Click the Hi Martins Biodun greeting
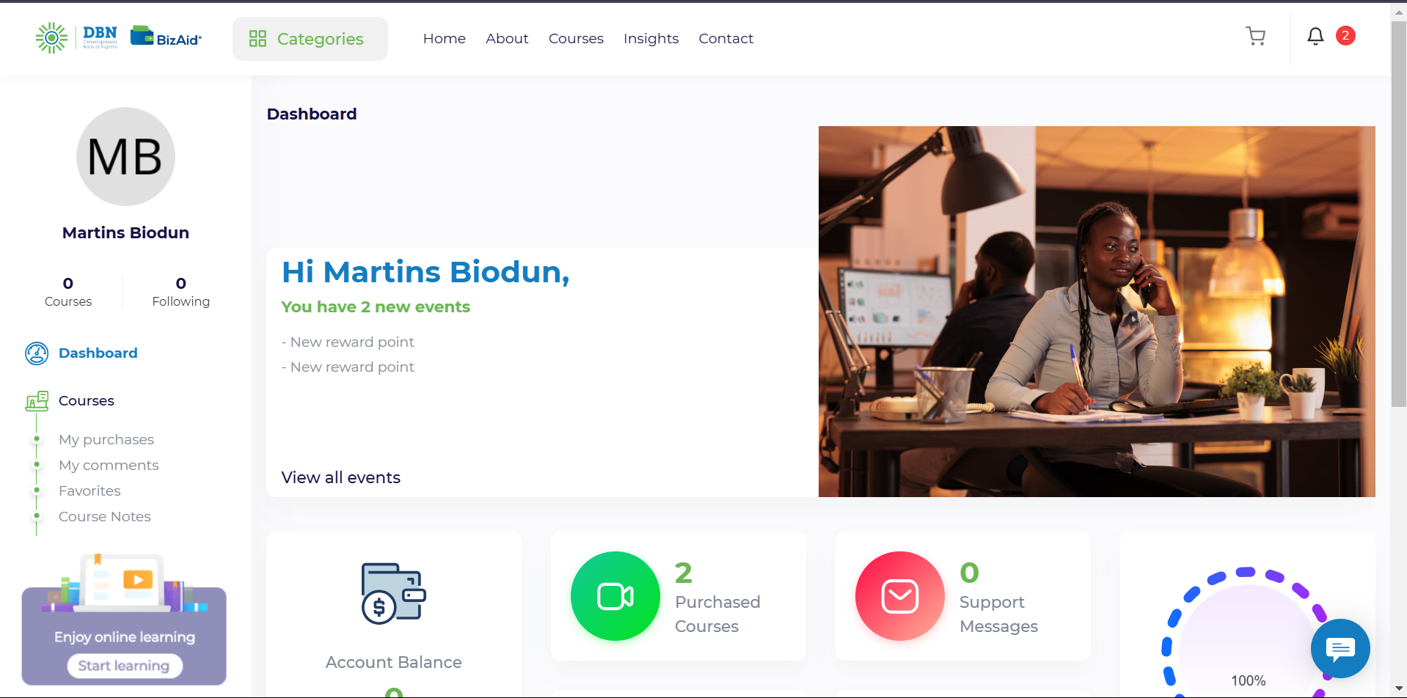 click(425, 272)
